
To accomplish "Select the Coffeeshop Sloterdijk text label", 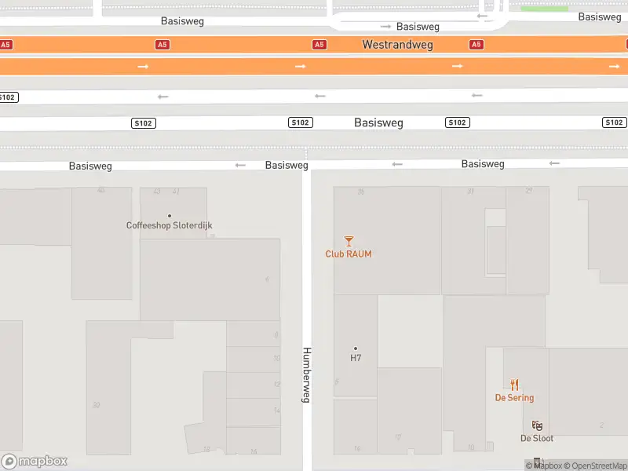I will [170, 226].
